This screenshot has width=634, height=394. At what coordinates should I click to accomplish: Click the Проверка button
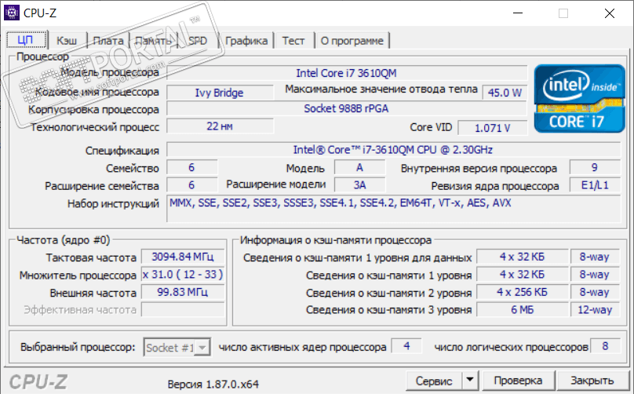(518, 381)
